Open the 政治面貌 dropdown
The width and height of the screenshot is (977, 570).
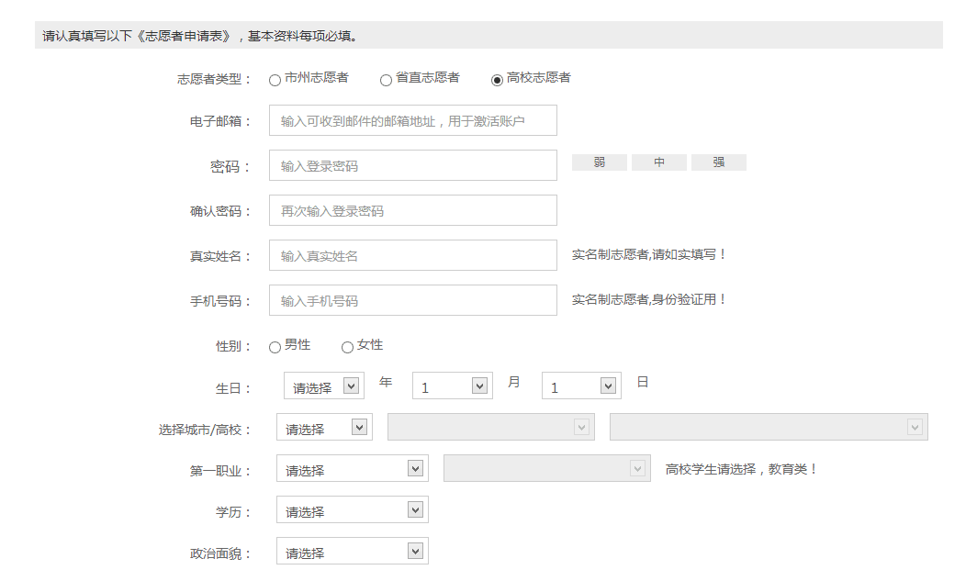coord(352,552)
